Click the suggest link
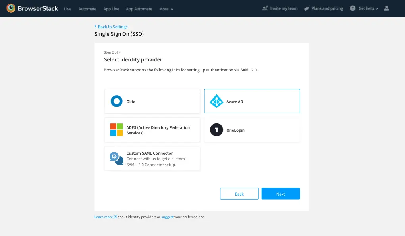Viewport: 405px width, 236px height. coord(167,217)
